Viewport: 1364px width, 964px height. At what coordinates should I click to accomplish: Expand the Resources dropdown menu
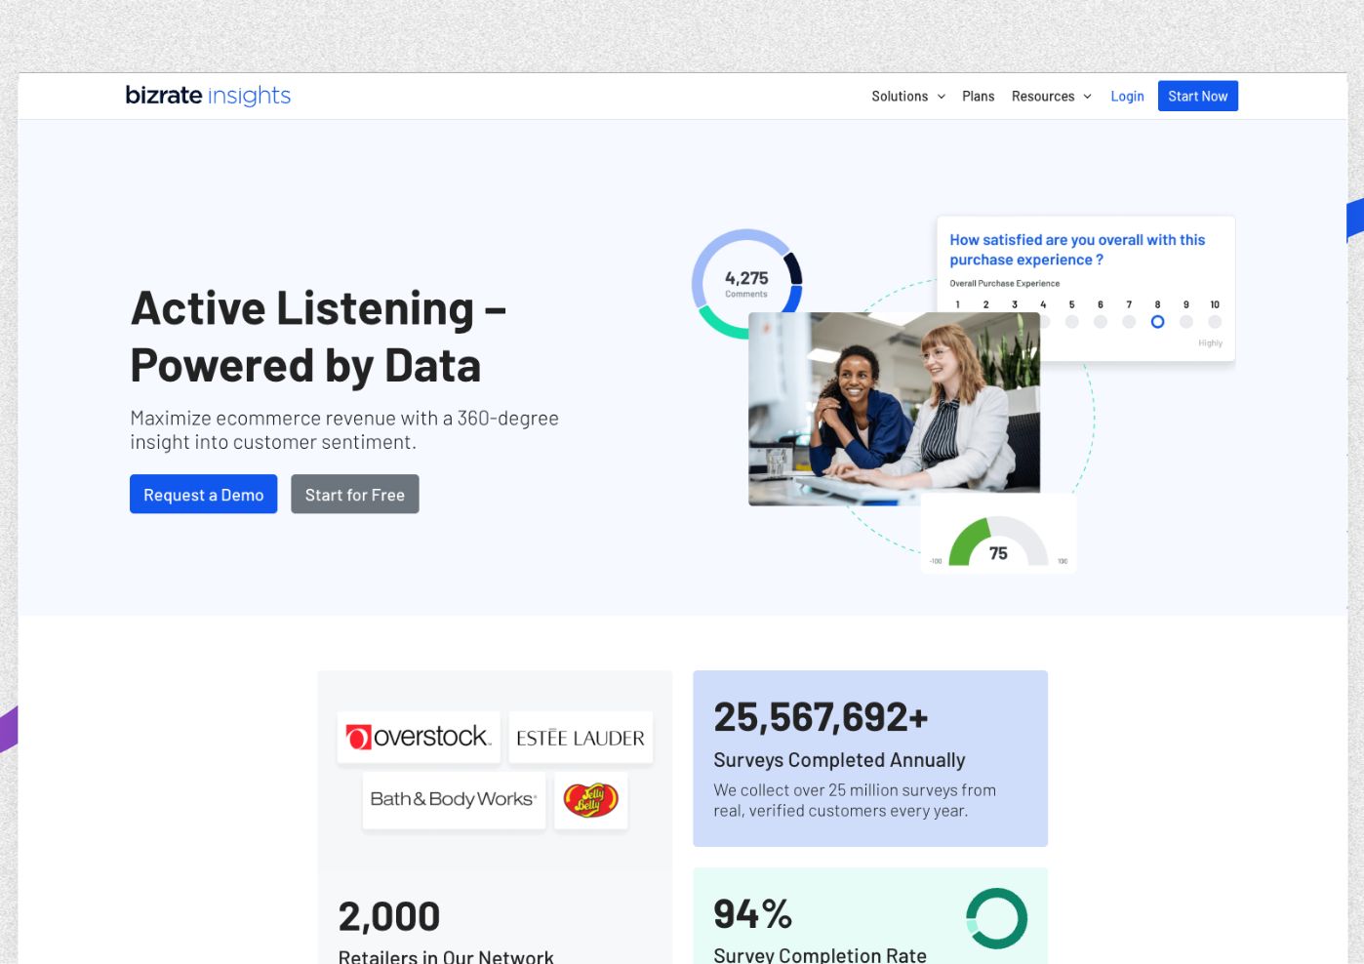click(x=1043, y=97)
